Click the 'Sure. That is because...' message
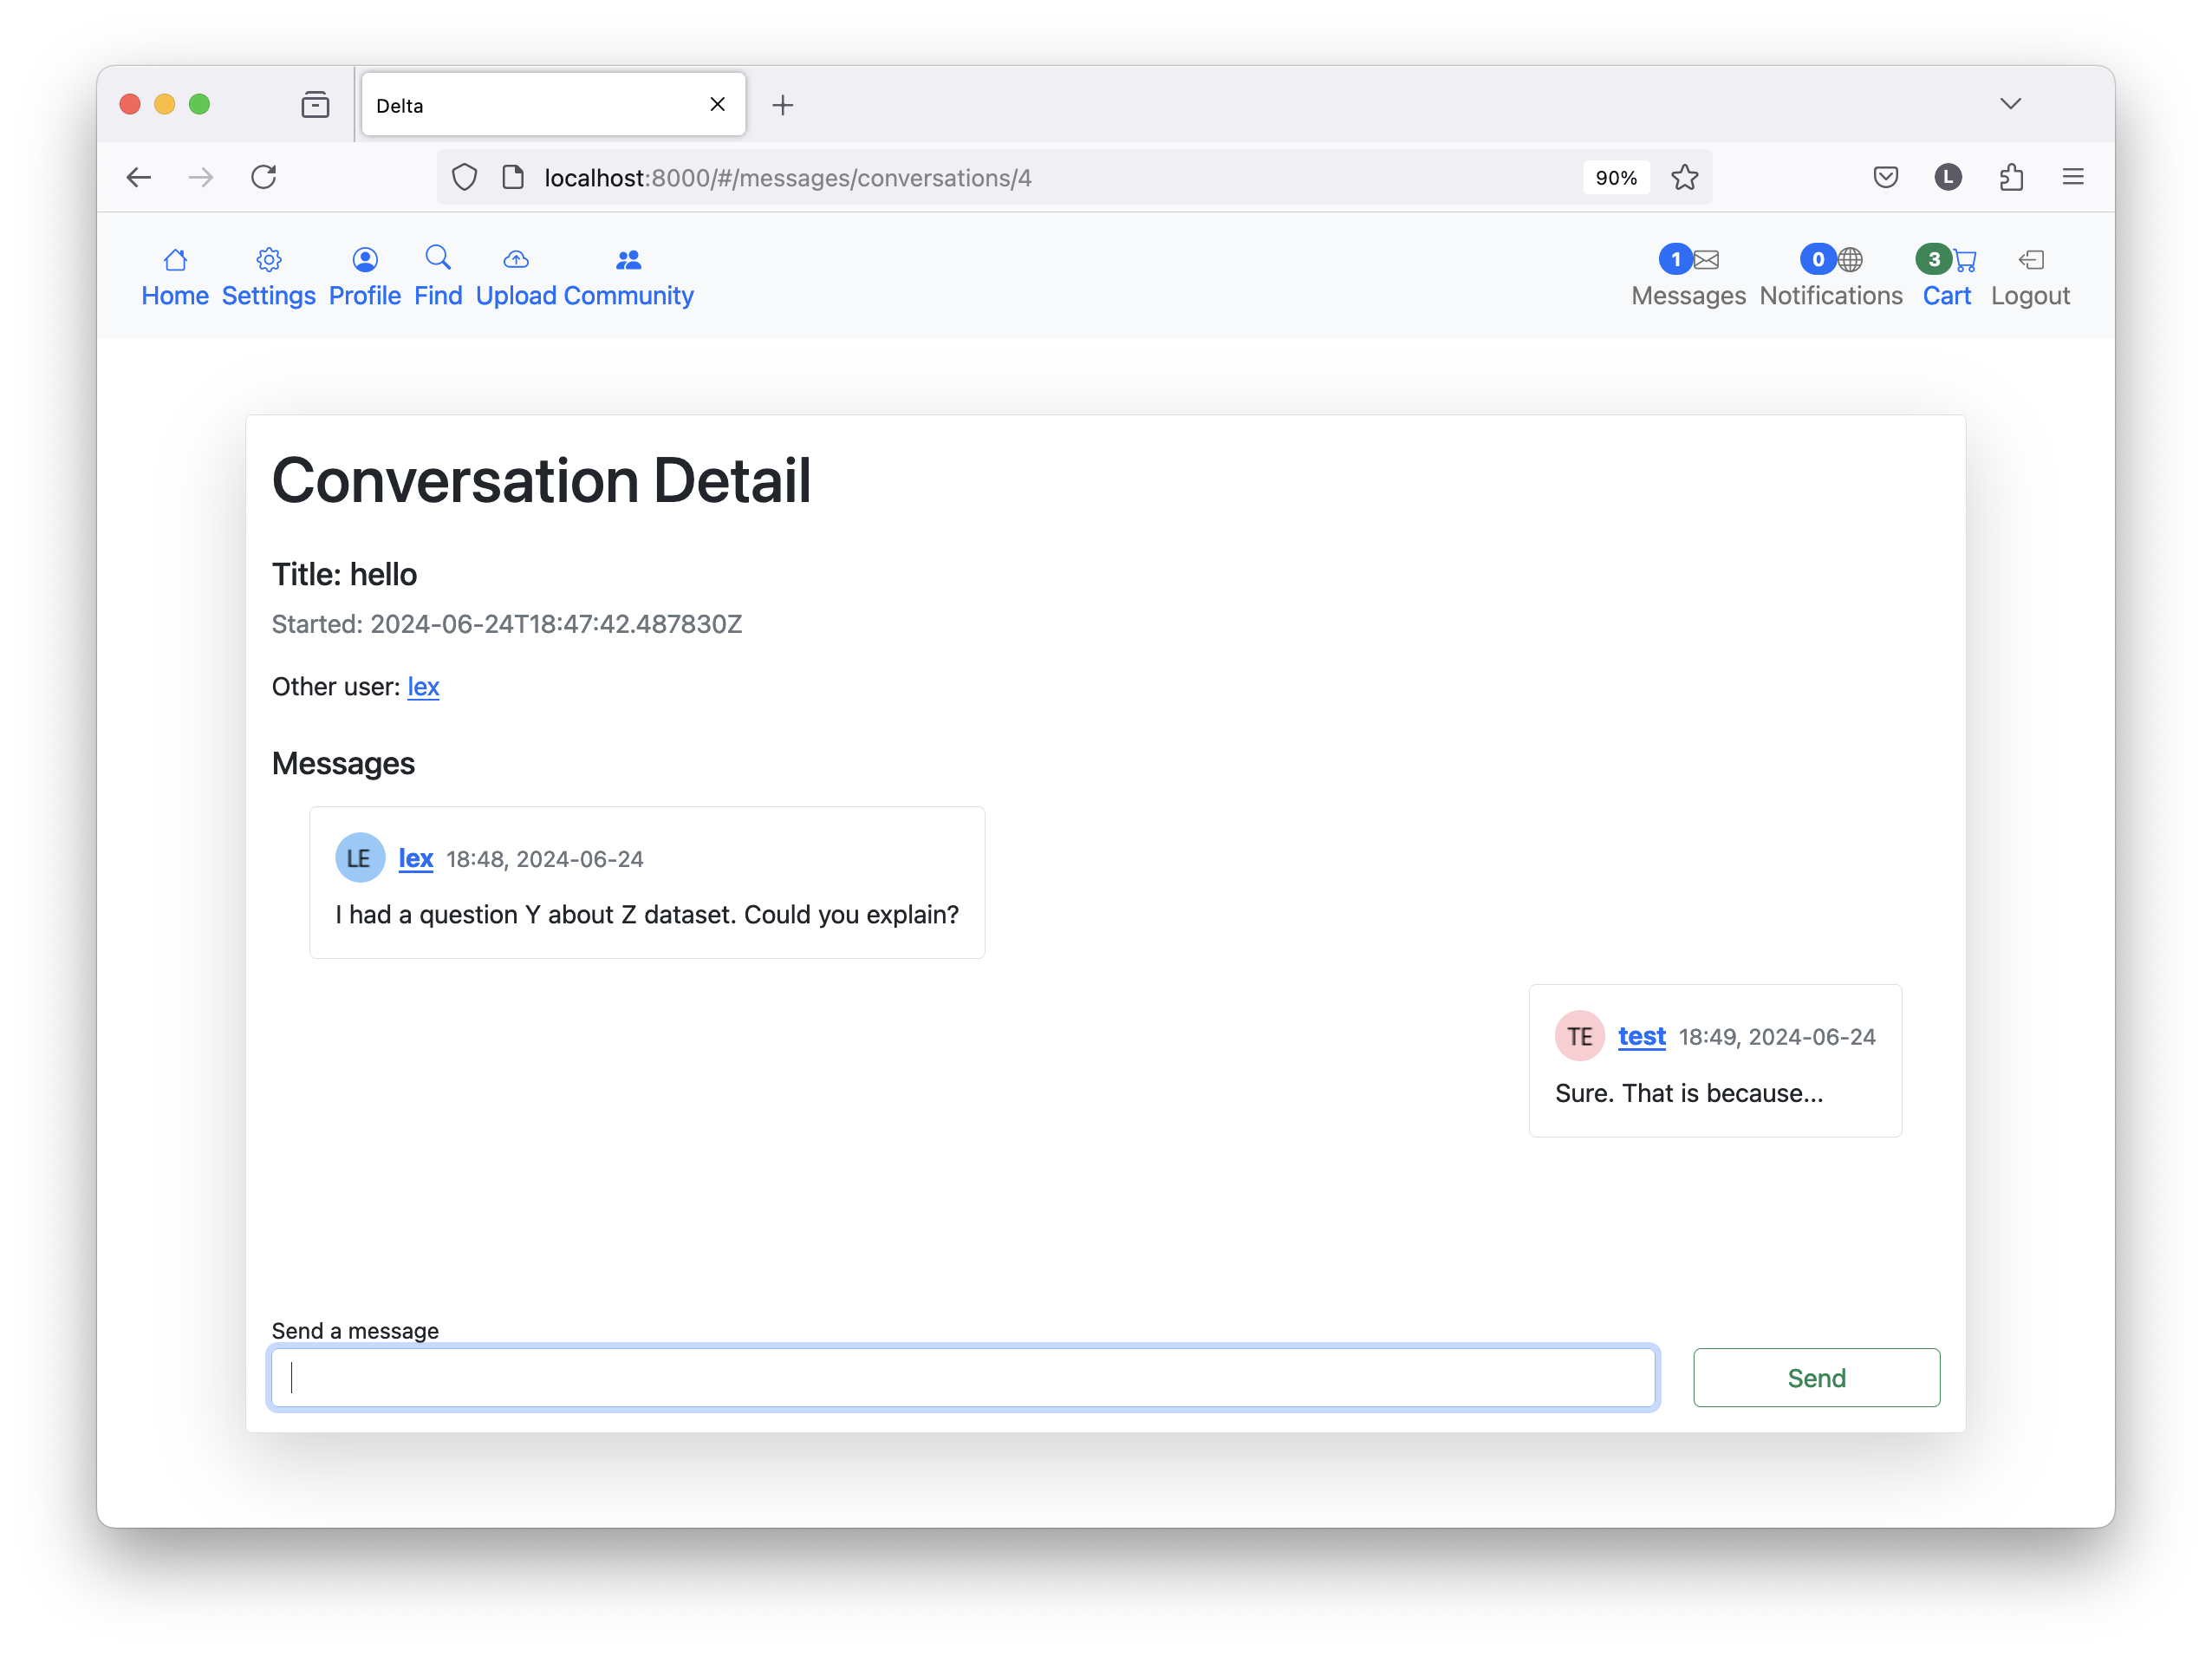The width and height of the screenshot is (2212, 1656). 1689,1092
